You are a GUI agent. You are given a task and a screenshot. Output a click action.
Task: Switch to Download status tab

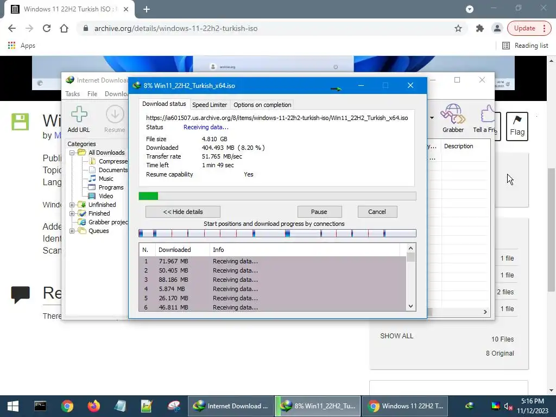[x=164, y=104]
